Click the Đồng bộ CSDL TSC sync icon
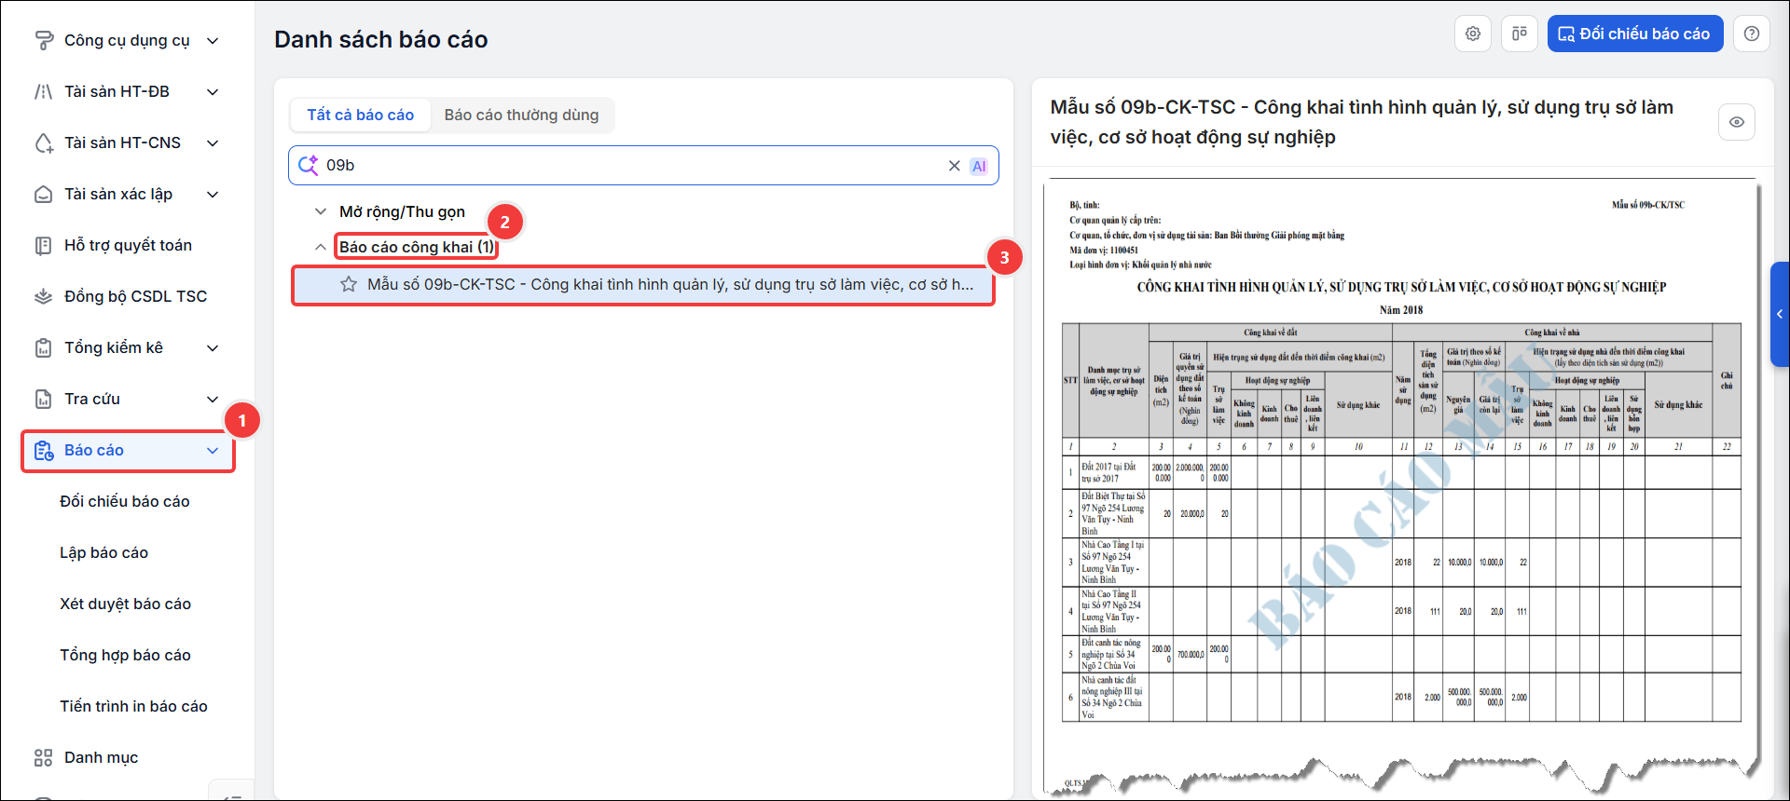This screenshot has height=801, width=1790. [x=43, y=296]
